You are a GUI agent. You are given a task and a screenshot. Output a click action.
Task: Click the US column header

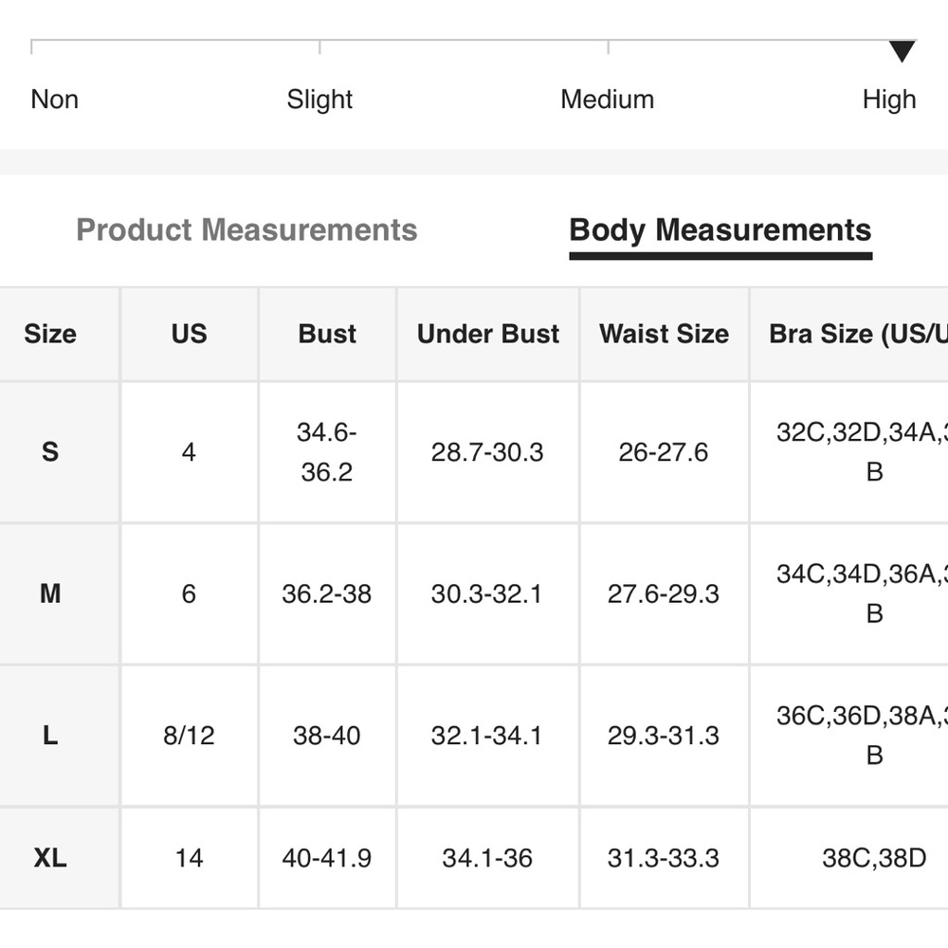coord(190,335)
